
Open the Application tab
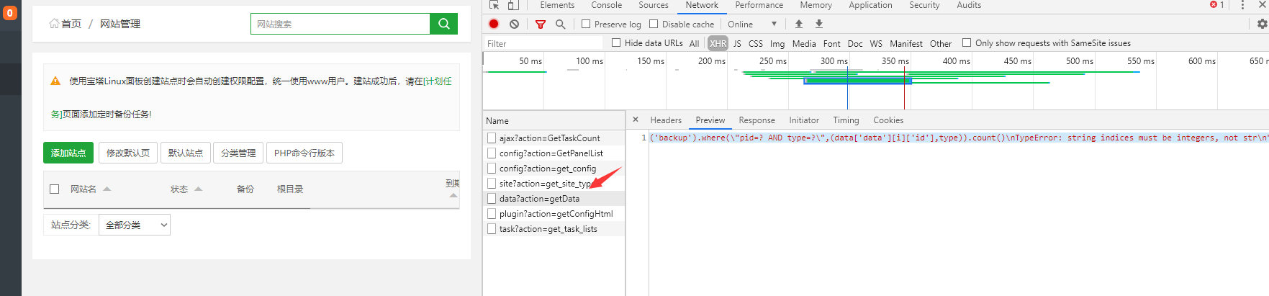coord(870,5)
